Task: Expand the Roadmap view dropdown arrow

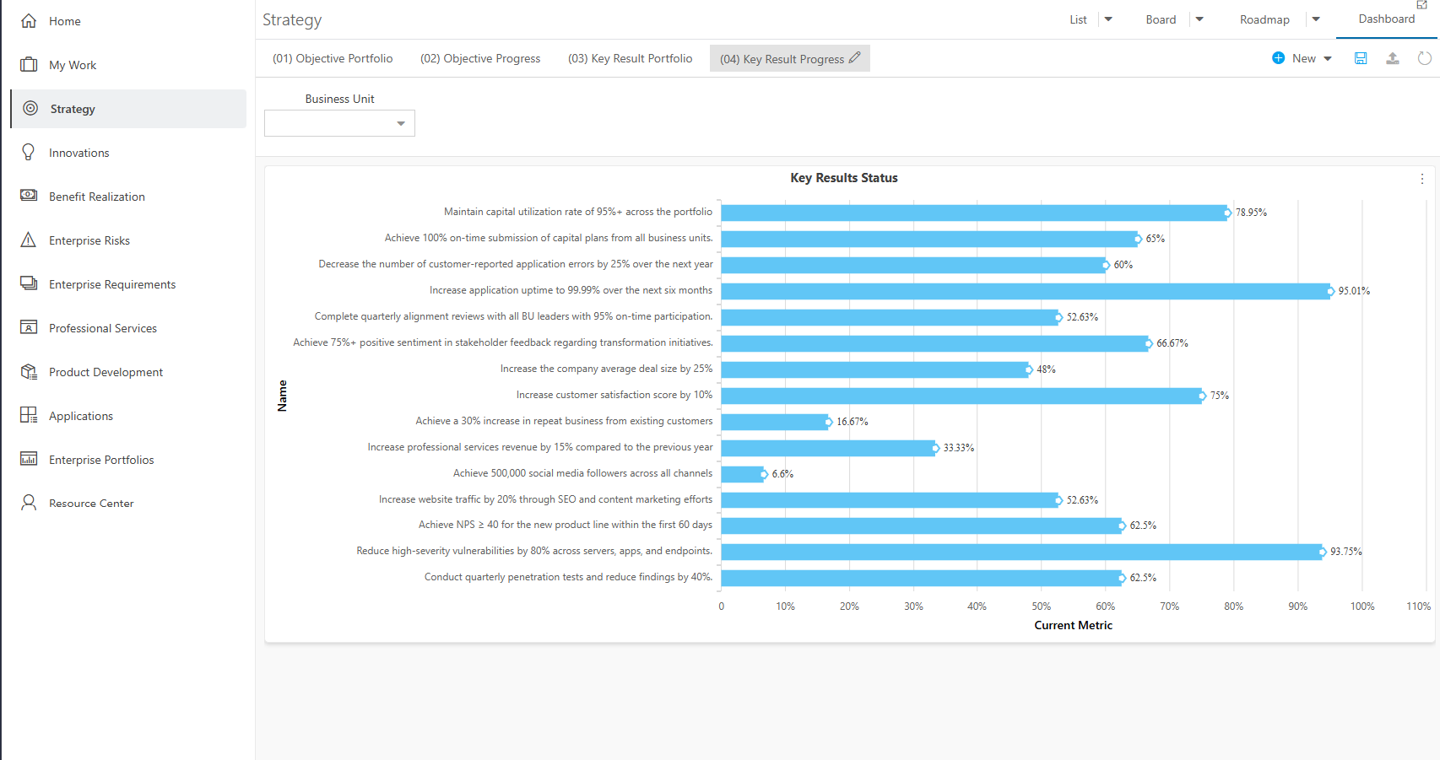Action: [x=1316, y=19]
